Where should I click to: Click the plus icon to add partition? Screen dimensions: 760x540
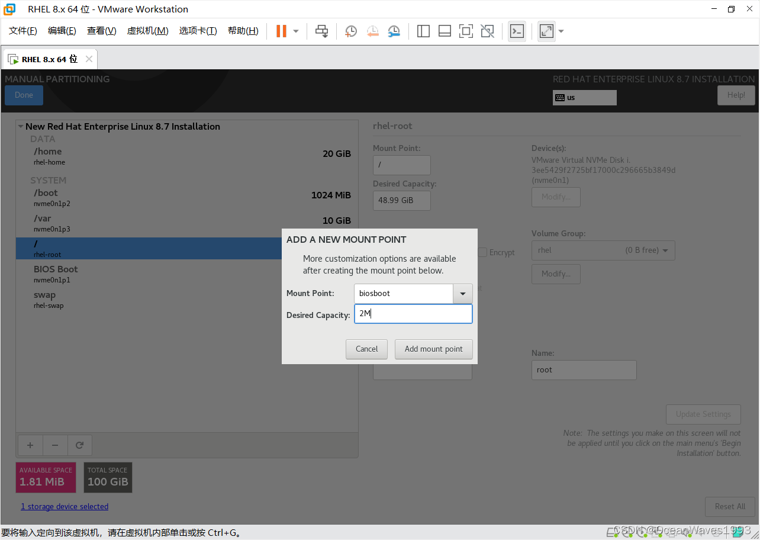[30, 445]
